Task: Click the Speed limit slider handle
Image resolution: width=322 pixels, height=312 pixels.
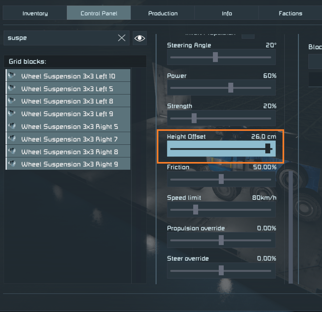Action: click(x=195, y=210)
